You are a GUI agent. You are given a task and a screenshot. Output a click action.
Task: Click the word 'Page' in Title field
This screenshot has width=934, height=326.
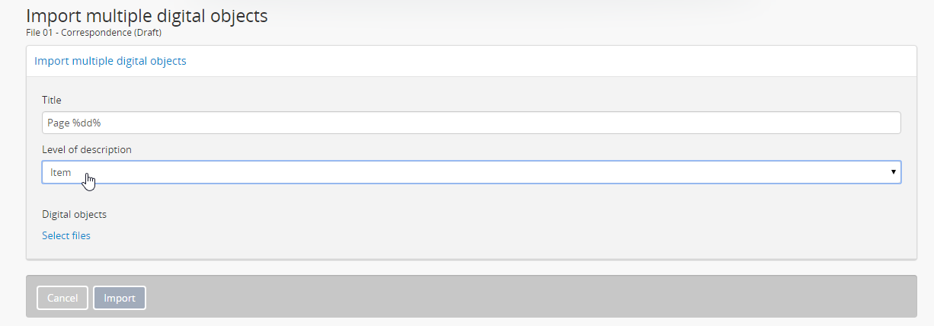[58, 123]
